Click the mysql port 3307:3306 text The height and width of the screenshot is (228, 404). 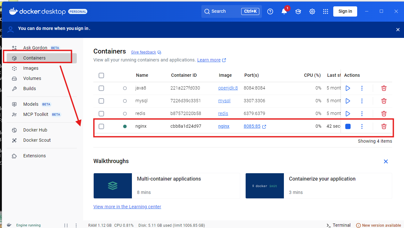click(254, 101)
